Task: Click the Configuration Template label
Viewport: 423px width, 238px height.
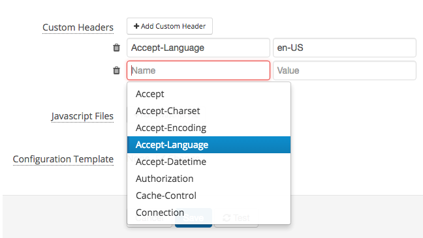Action: click(x=63, y=159)
